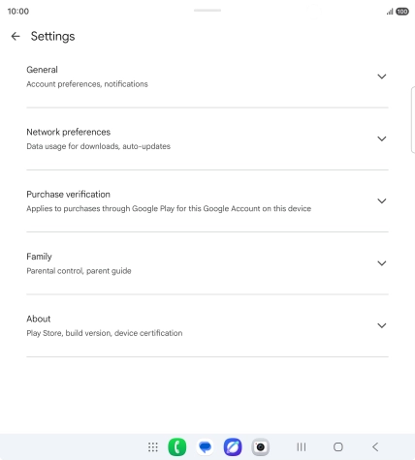Expand the General section chevron
Image resolution: width=415 pixels, height=460 pixels.
(x=382, y=77)
